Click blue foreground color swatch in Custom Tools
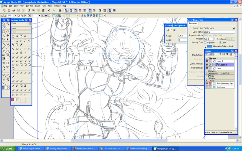 pyautogui.click(x=12, y=100)
